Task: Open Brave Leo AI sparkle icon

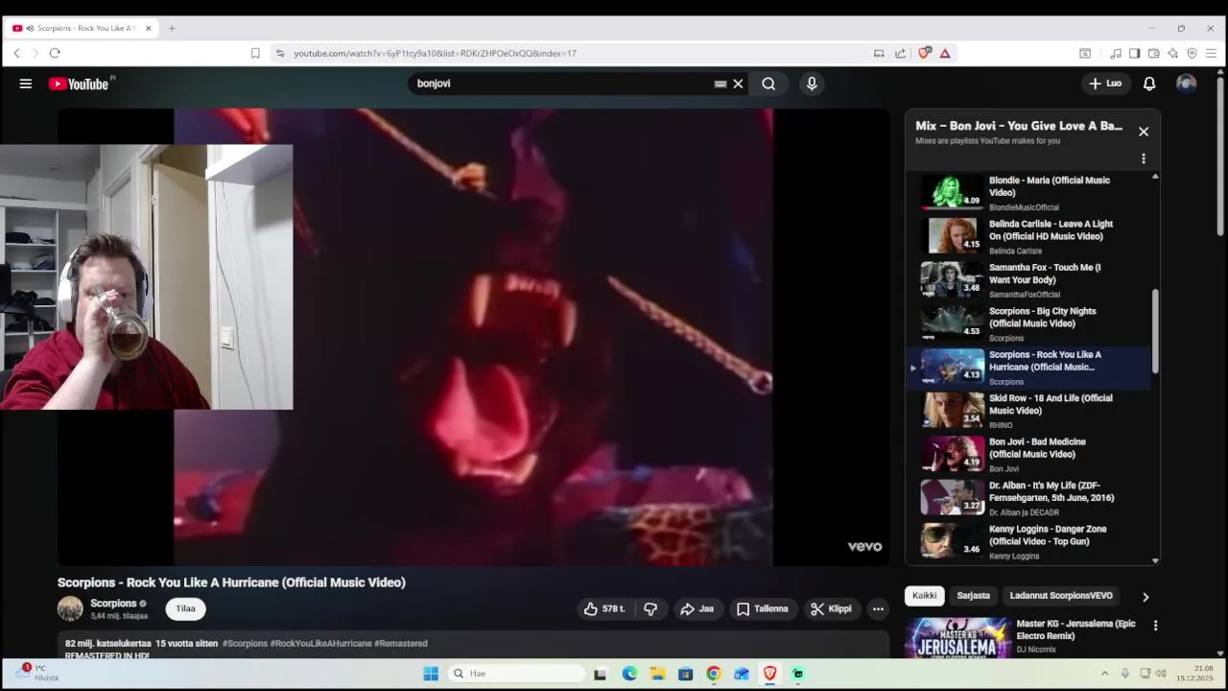Action: click(x=1172, y=53)
